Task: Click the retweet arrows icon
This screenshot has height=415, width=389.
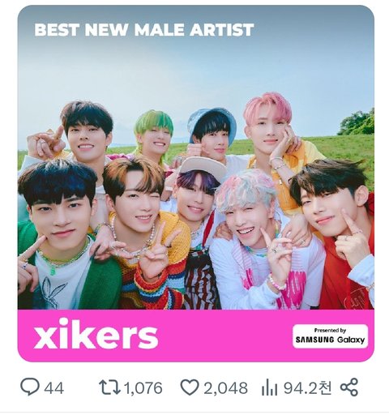Action: (109, 387)
